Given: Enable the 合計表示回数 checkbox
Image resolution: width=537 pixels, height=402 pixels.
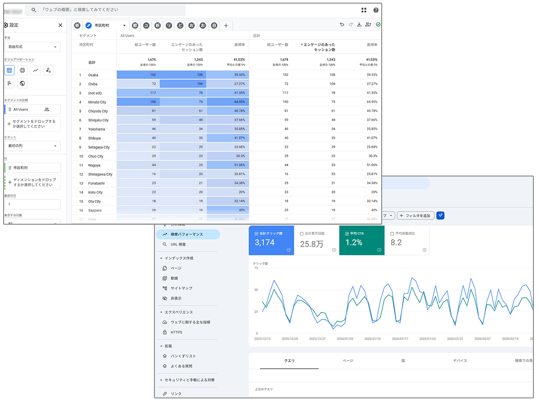Looking at the screenshot, I should 302,234.
